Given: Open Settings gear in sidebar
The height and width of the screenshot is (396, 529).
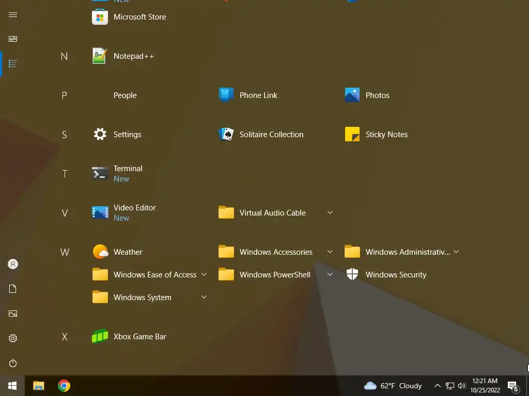Looking at the screenshot, I should coord(13,338).
